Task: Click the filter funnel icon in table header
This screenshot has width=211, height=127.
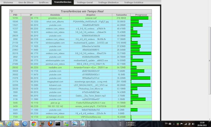Action: (12, 11)
